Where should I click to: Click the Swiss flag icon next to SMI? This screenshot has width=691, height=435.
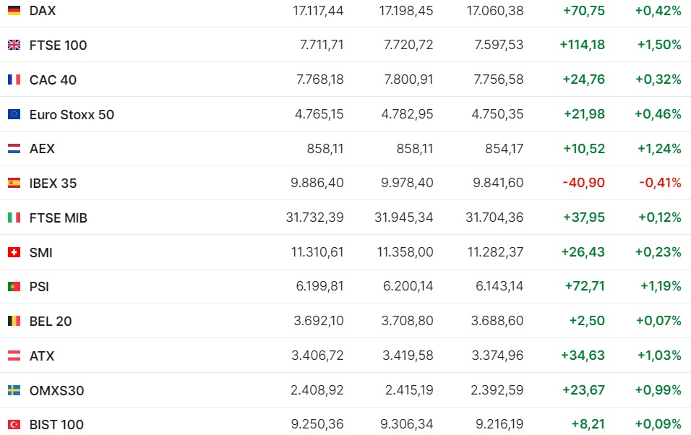14,252
